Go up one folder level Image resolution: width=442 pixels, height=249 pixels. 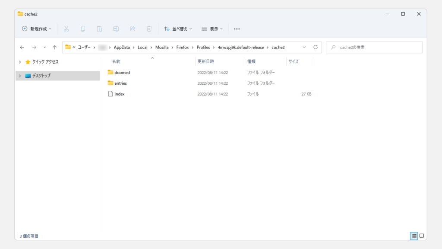55,47
